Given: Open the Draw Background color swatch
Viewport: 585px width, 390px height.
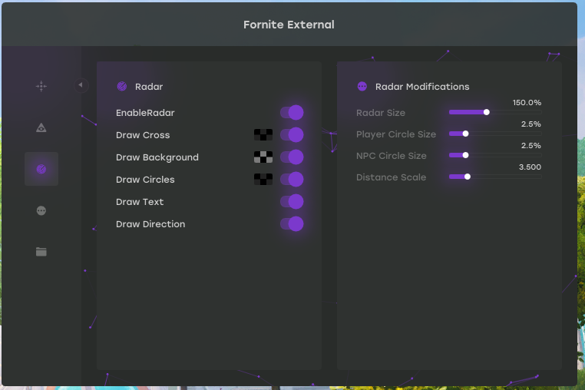Looking at the screenshot, I should [263, 157].
